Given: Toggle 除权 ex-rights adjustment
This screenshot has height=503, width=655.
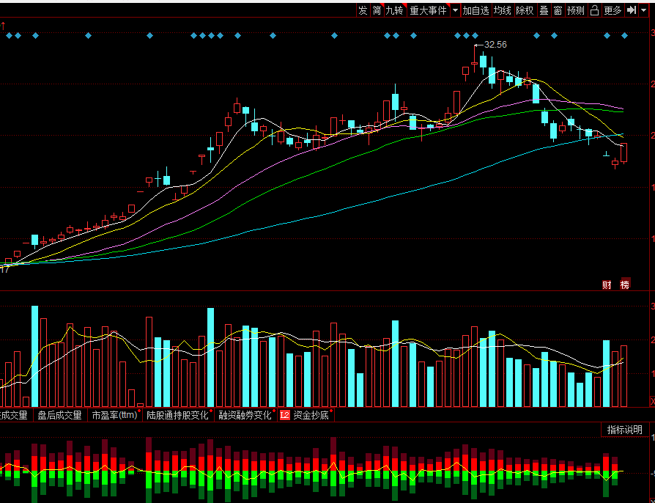Looking at the screenshot, I should click(525, 10).
